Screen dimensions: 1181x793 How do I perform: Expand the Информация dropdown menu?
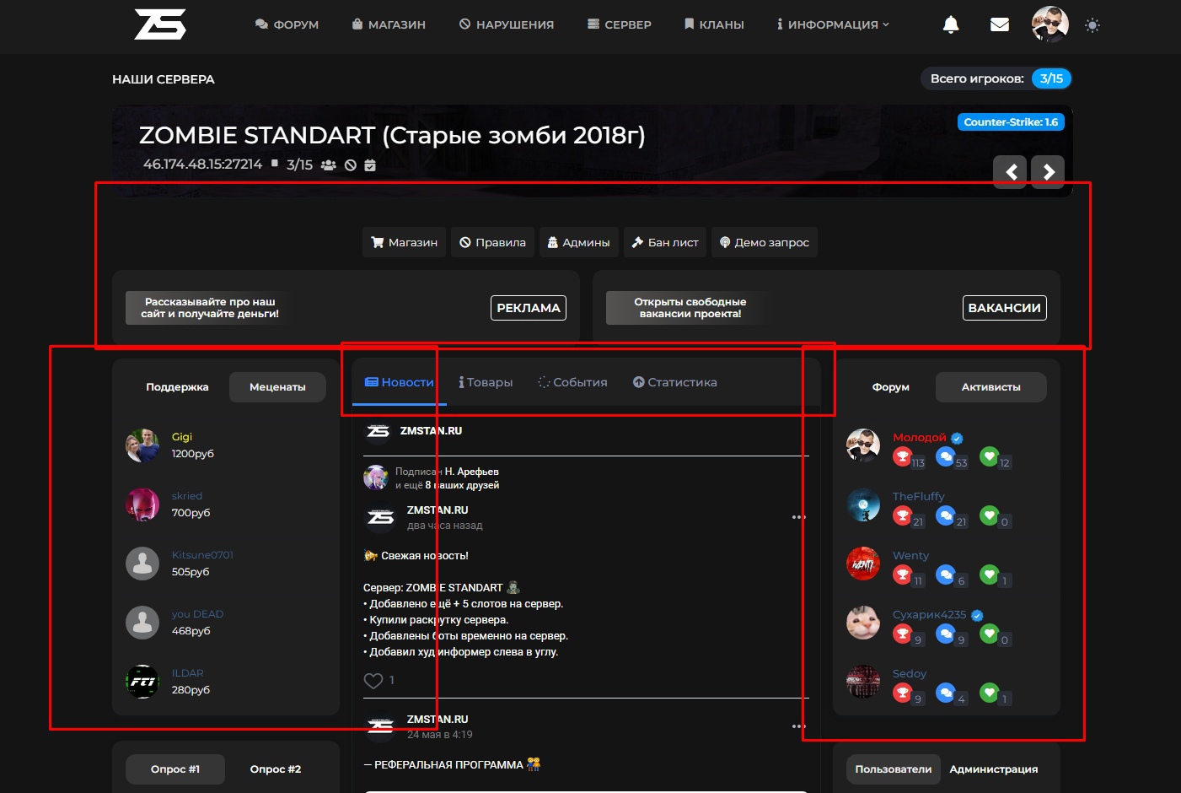[833, 24]
